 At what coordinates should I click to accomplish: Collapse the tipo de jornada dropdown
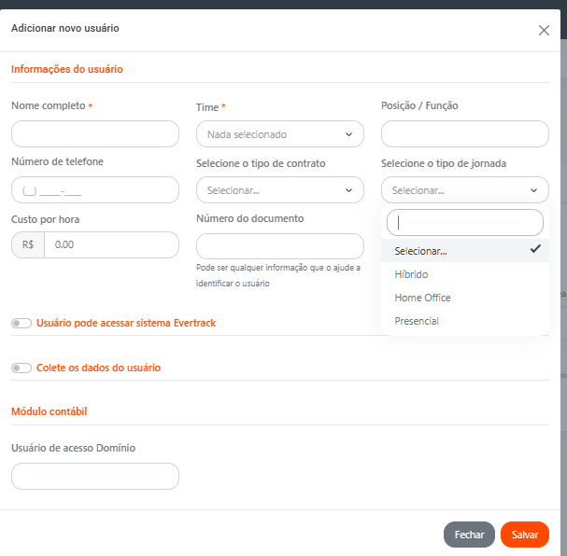click(464, 190)
